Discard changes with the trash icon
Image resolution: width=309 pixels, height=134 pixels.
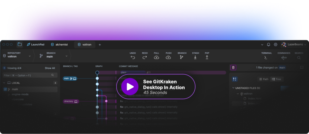coord(233,67)
